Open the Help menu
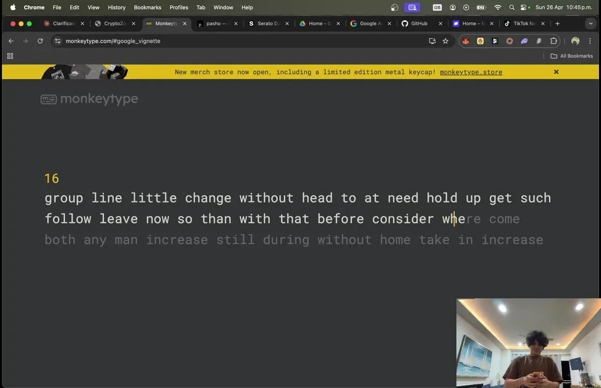This screenshot has height=388, width=601. pyautogui.click(x=247, y=8)
